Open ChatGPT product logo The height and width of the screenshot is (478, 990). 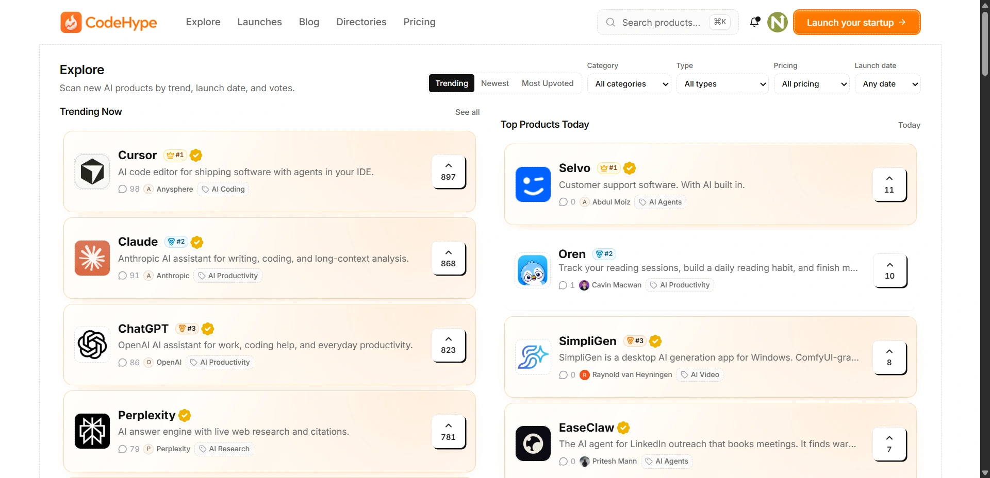92,345
